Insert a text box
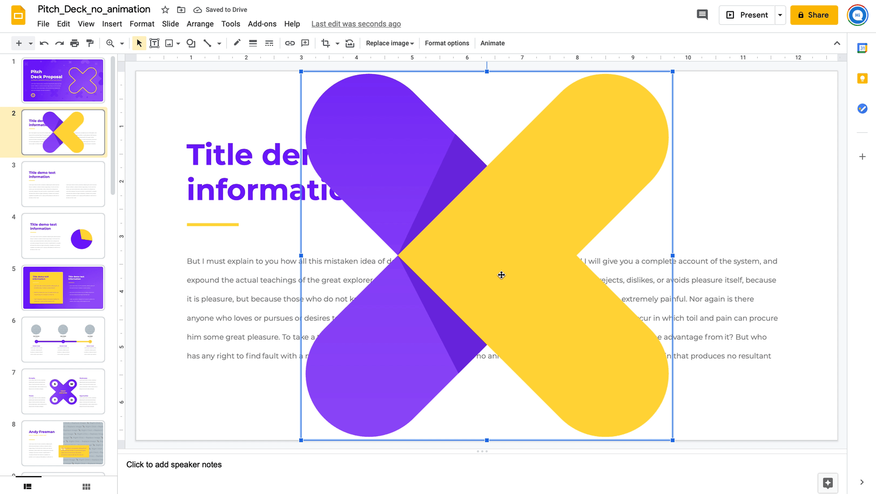 click(154, 43)
